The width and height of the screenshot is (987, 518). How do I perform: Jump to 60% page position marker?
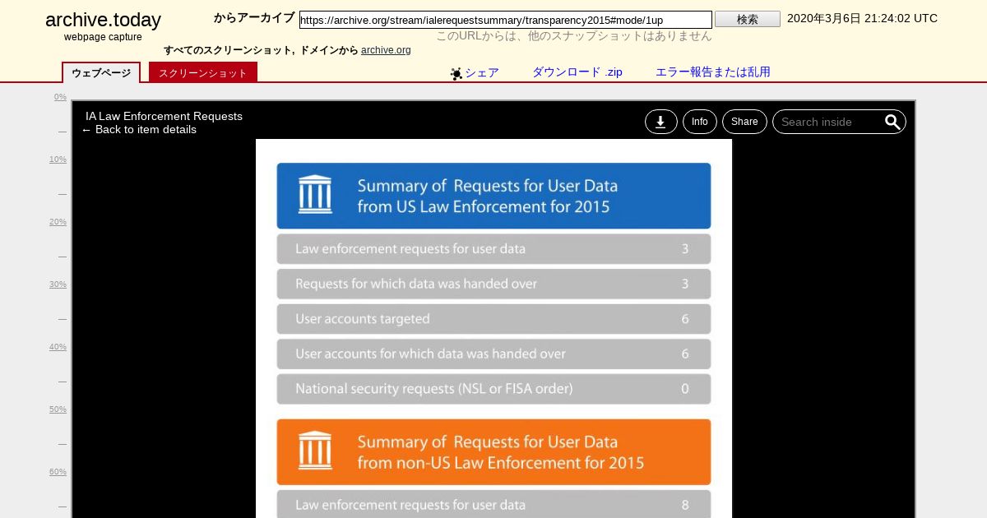click(x=58, y=472)
